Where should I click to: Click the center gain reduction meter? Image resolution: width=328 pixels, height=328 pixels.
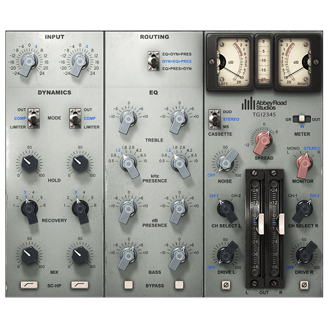coord(263,61)
